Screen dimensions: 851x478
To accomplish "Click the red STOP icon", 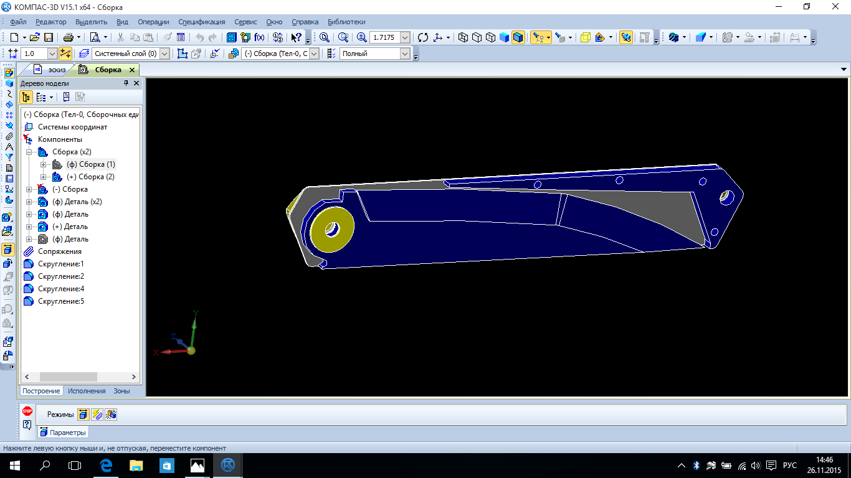I will pyautogui.click(x=27, y=411).
